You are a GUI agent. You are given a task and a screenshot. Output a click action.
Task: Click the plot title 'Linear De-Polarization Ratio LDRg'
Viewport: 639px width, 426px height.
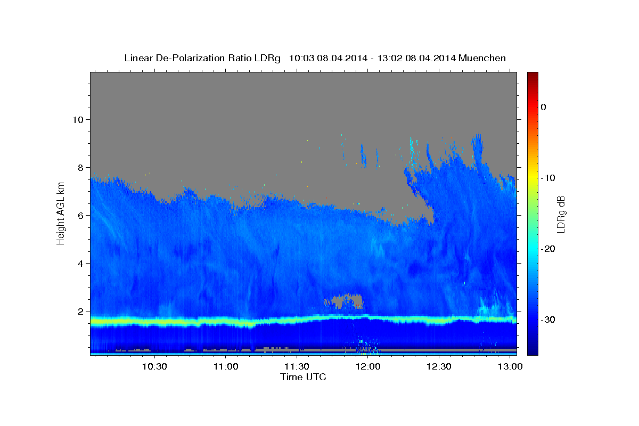(202, 58)
